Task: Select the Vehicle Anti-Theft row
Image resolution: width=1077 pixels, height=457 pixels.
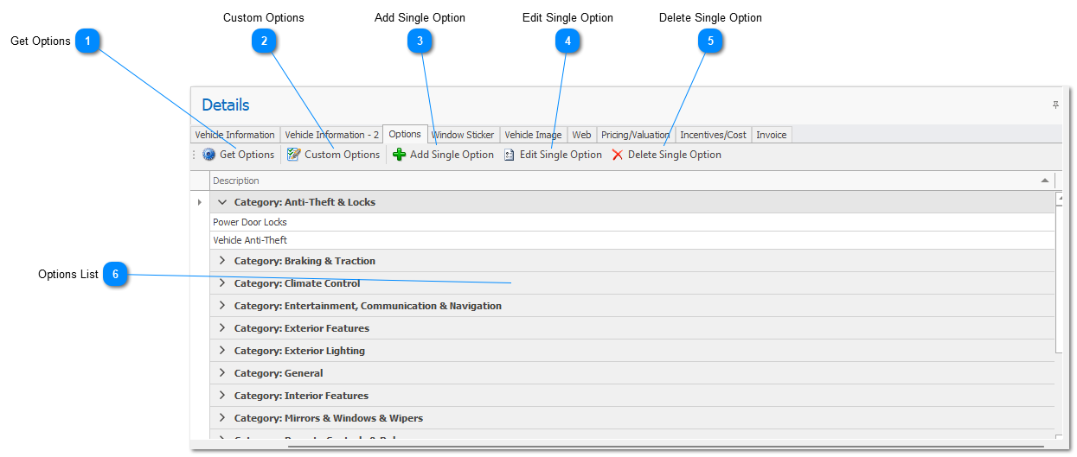Action: pos(632,240)
